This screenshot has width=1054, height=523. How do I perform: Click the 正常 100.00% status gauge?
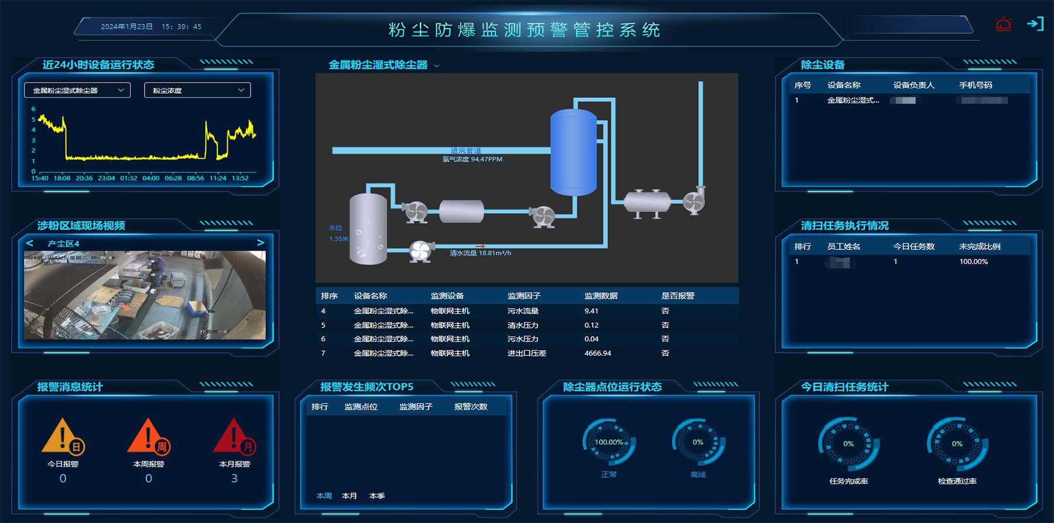tap(609, 443)
